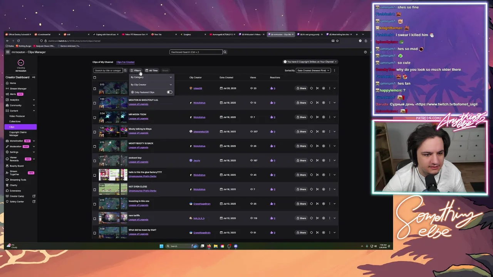Click the help icon at top right of dashboard

[x=366, y=52]
